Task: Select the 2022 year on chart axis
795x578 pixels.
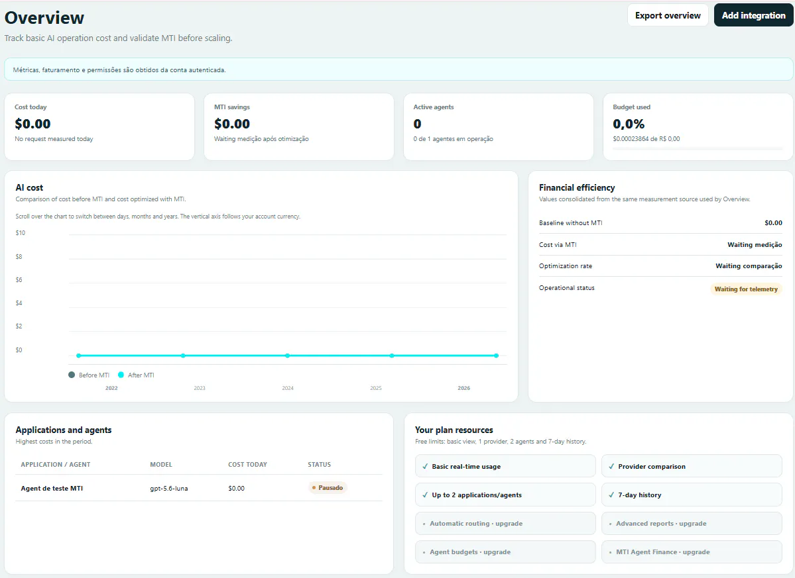Action: [x=111, y=388]
